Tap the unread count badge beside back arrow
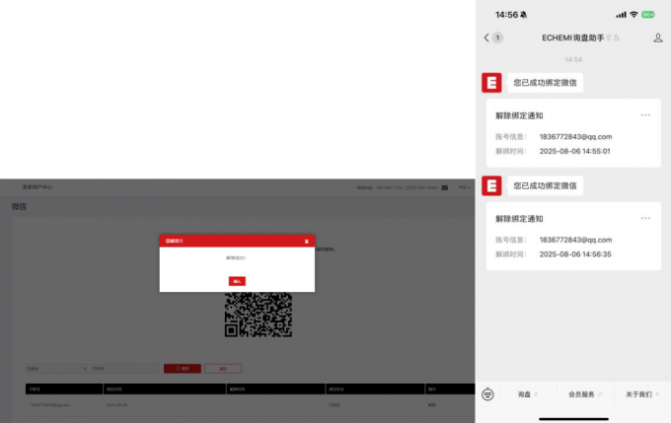The image size is (671, 423). (497, 37)
